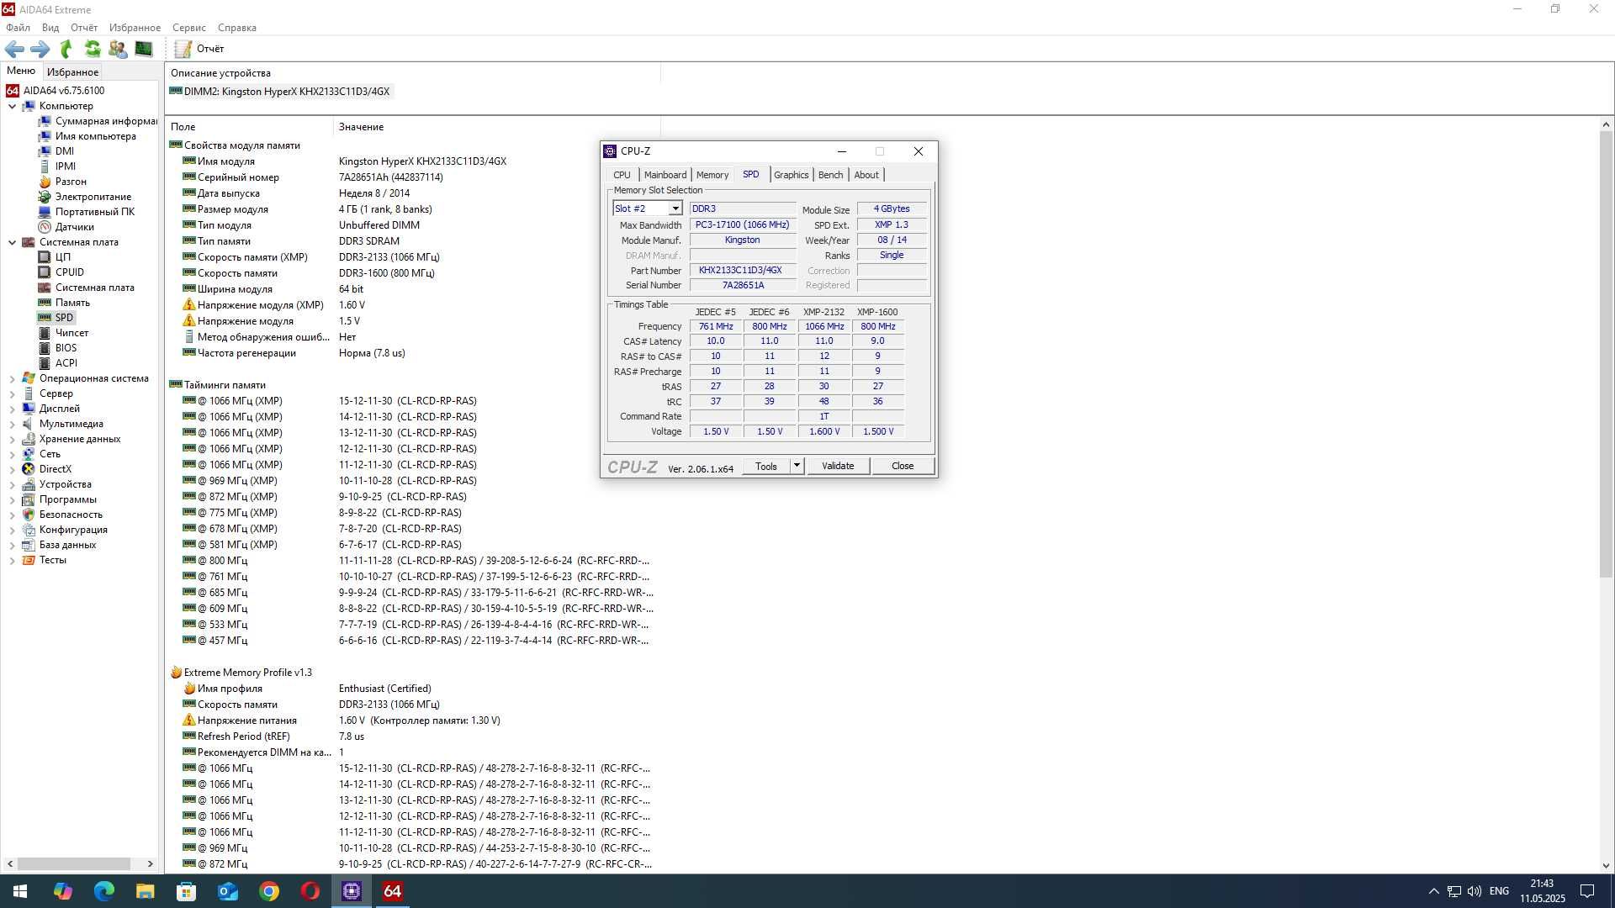Collapse the Системная плата tree node
The width and height of the screenshot is (1615, 908).
12,243
